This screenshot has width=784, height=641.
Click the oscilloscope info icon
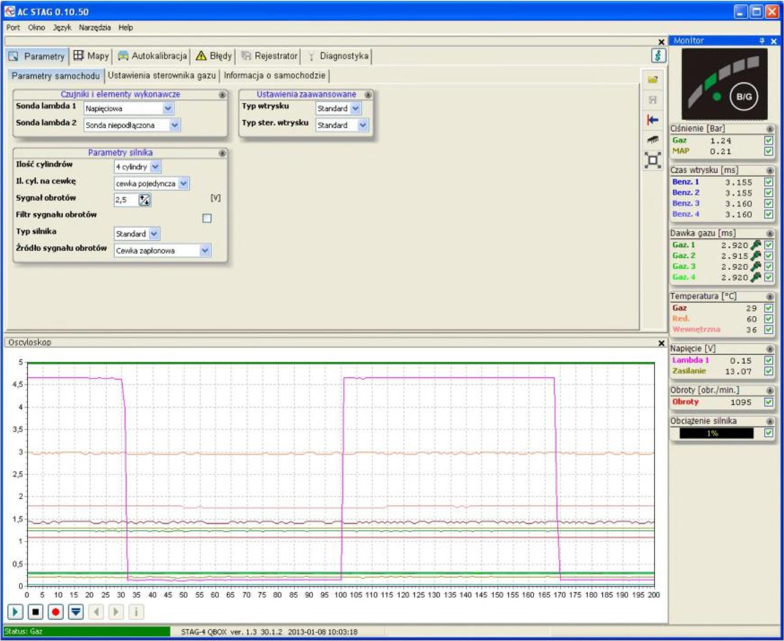point(136,612)
